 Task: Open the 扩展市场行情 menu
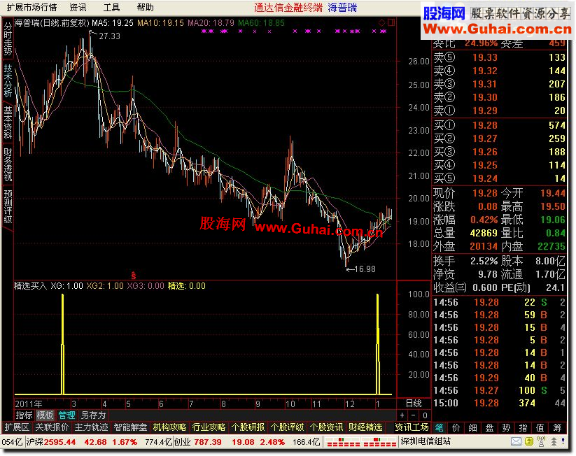click(31, 7)
